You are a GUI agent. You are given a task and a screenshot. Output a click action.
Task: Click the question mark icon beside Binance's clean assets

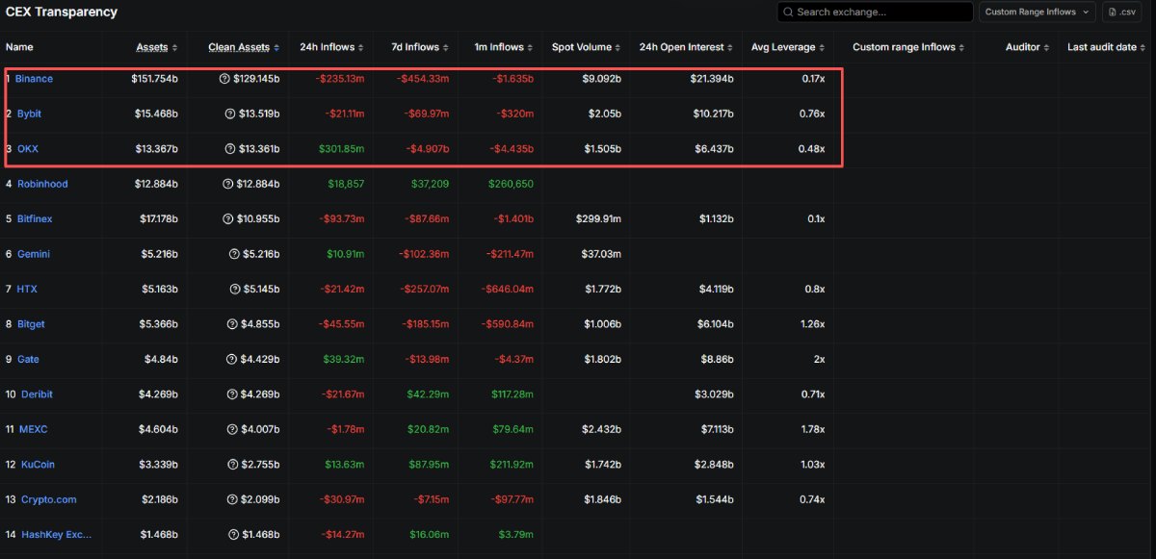[225, 79]
